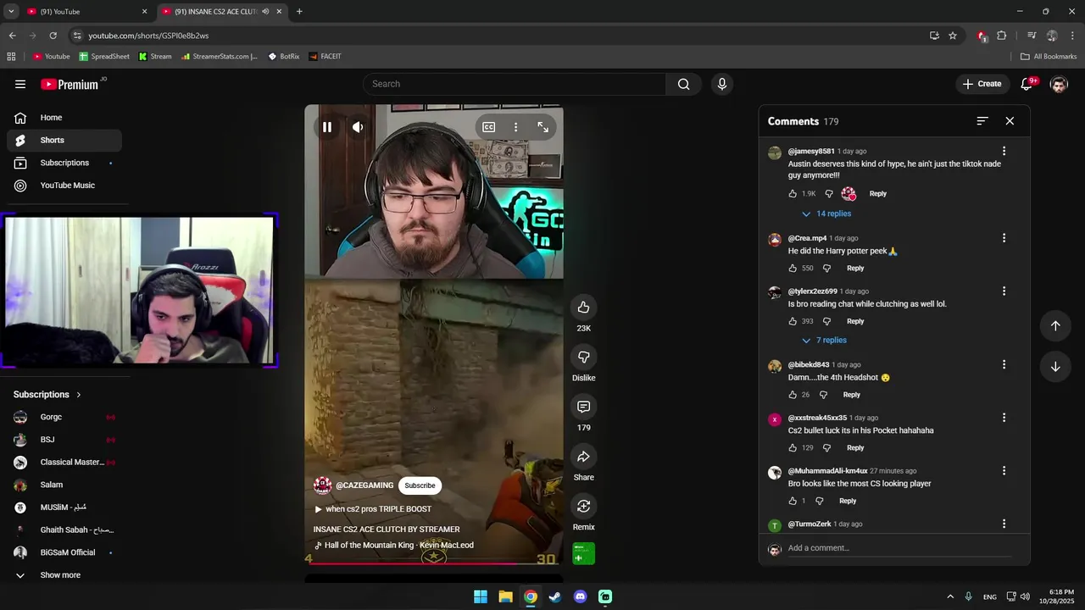Open action menu on @Crea.mp4's comment
The image size is (1085, 610).
[1004, 238]
